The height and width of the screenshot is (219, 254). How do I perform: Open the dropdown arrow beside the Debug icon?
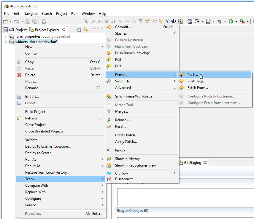pos(225,21)
